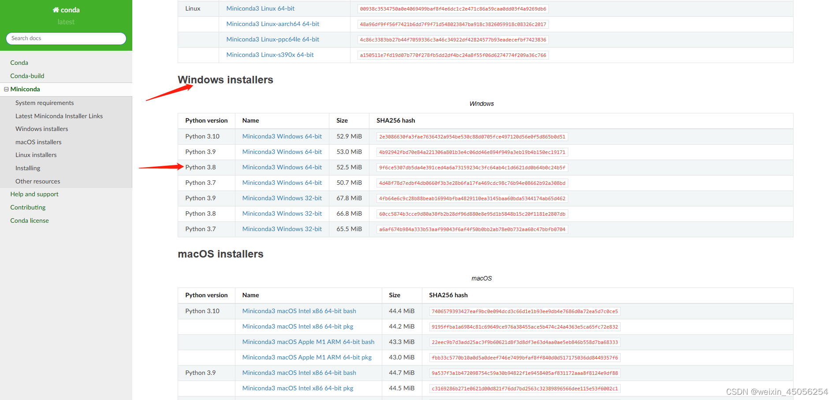Viewport: 835px width, 400px height.
Task: Select SHA256 hash starting with a150511e
Action: [453, 55]
